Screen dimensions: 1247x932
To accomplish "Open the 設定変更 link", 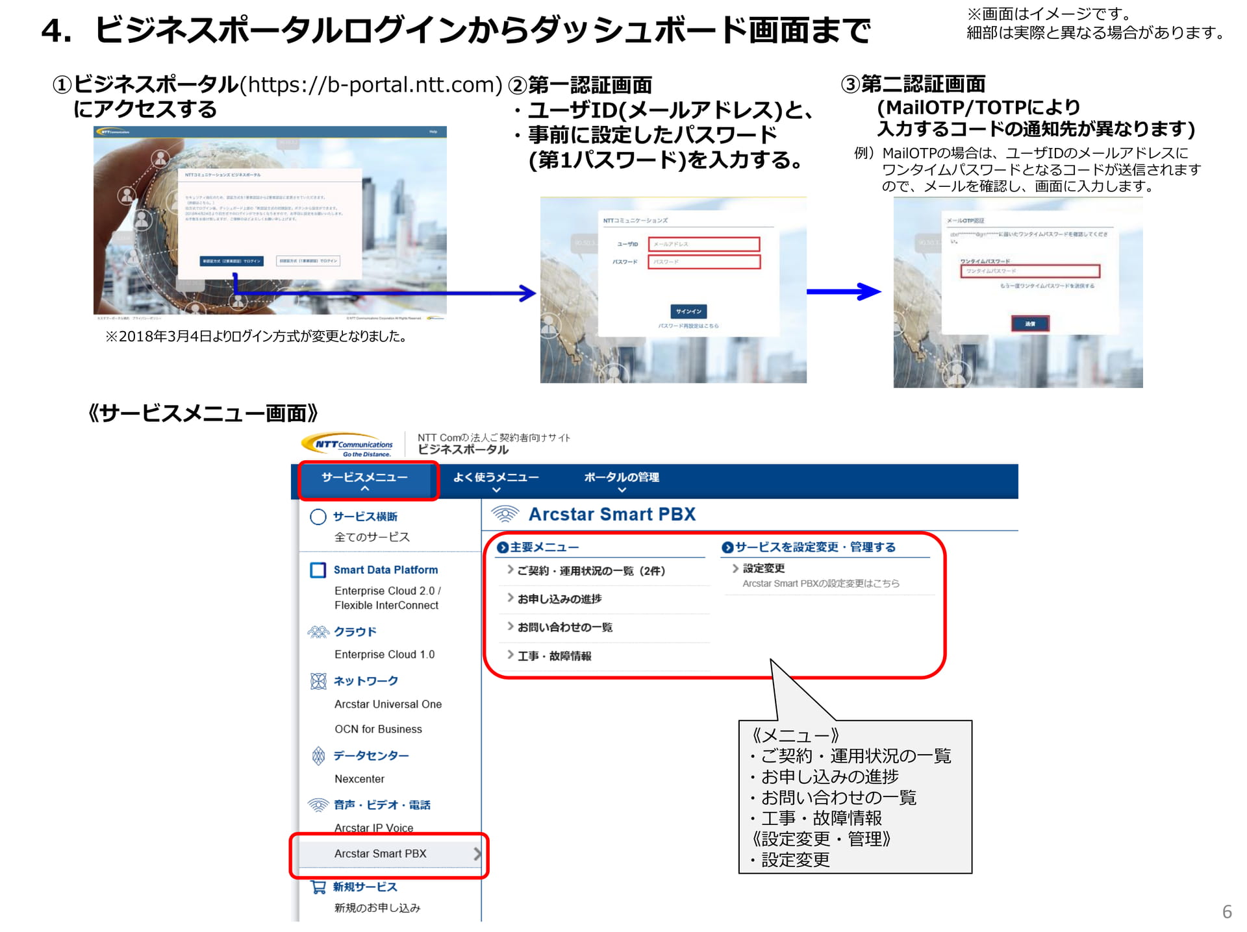I will click(x=764, y=569).
